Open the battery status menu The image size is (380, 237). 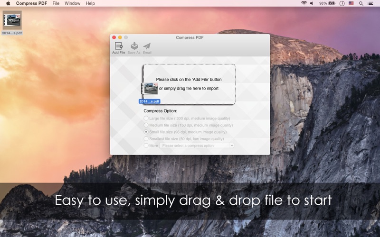tap(332, 3)
